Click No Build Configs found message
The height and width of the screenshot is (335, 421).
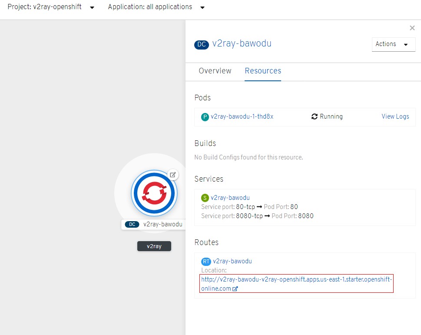[249, 157]
